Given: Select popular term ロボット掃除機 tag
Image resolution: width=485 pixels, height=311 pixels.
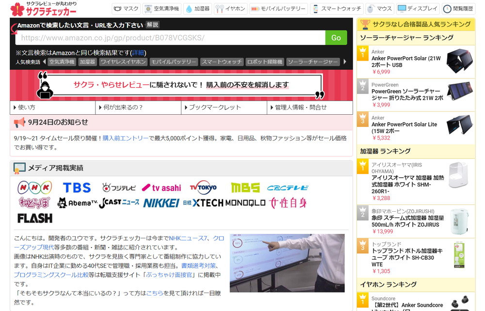Looking at the screenshot, I should tap(265, 62).
